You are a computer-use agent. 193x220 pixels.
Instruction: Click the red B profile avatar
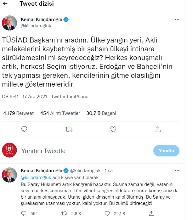(x=10, y=150)
